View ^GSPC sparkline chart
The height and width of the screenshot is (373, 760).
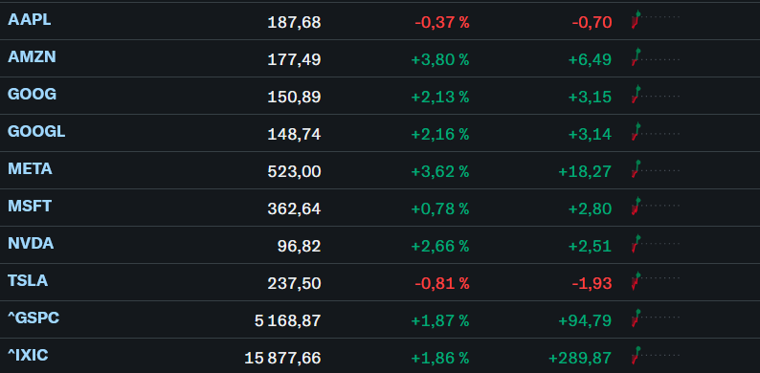pyautogui.click(x=656, y=318)
